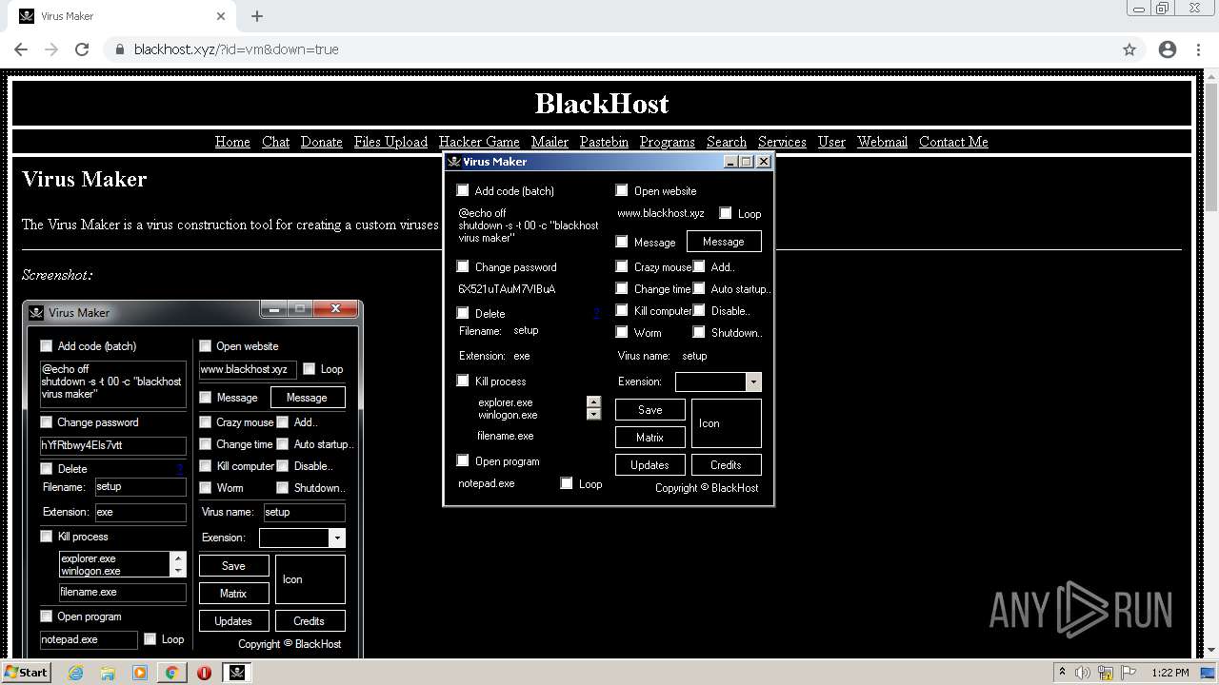This screenshot has height=685, width=1219.
Task: Open the Mailer navigation link
Action: (550, 142)
